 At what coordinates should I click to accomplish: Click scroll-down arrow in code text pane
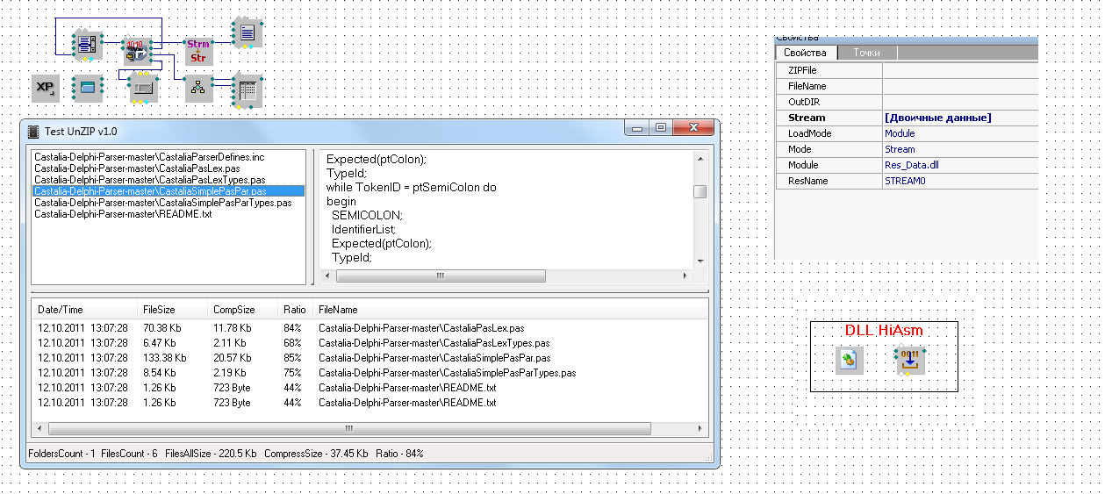click(700, 261)
